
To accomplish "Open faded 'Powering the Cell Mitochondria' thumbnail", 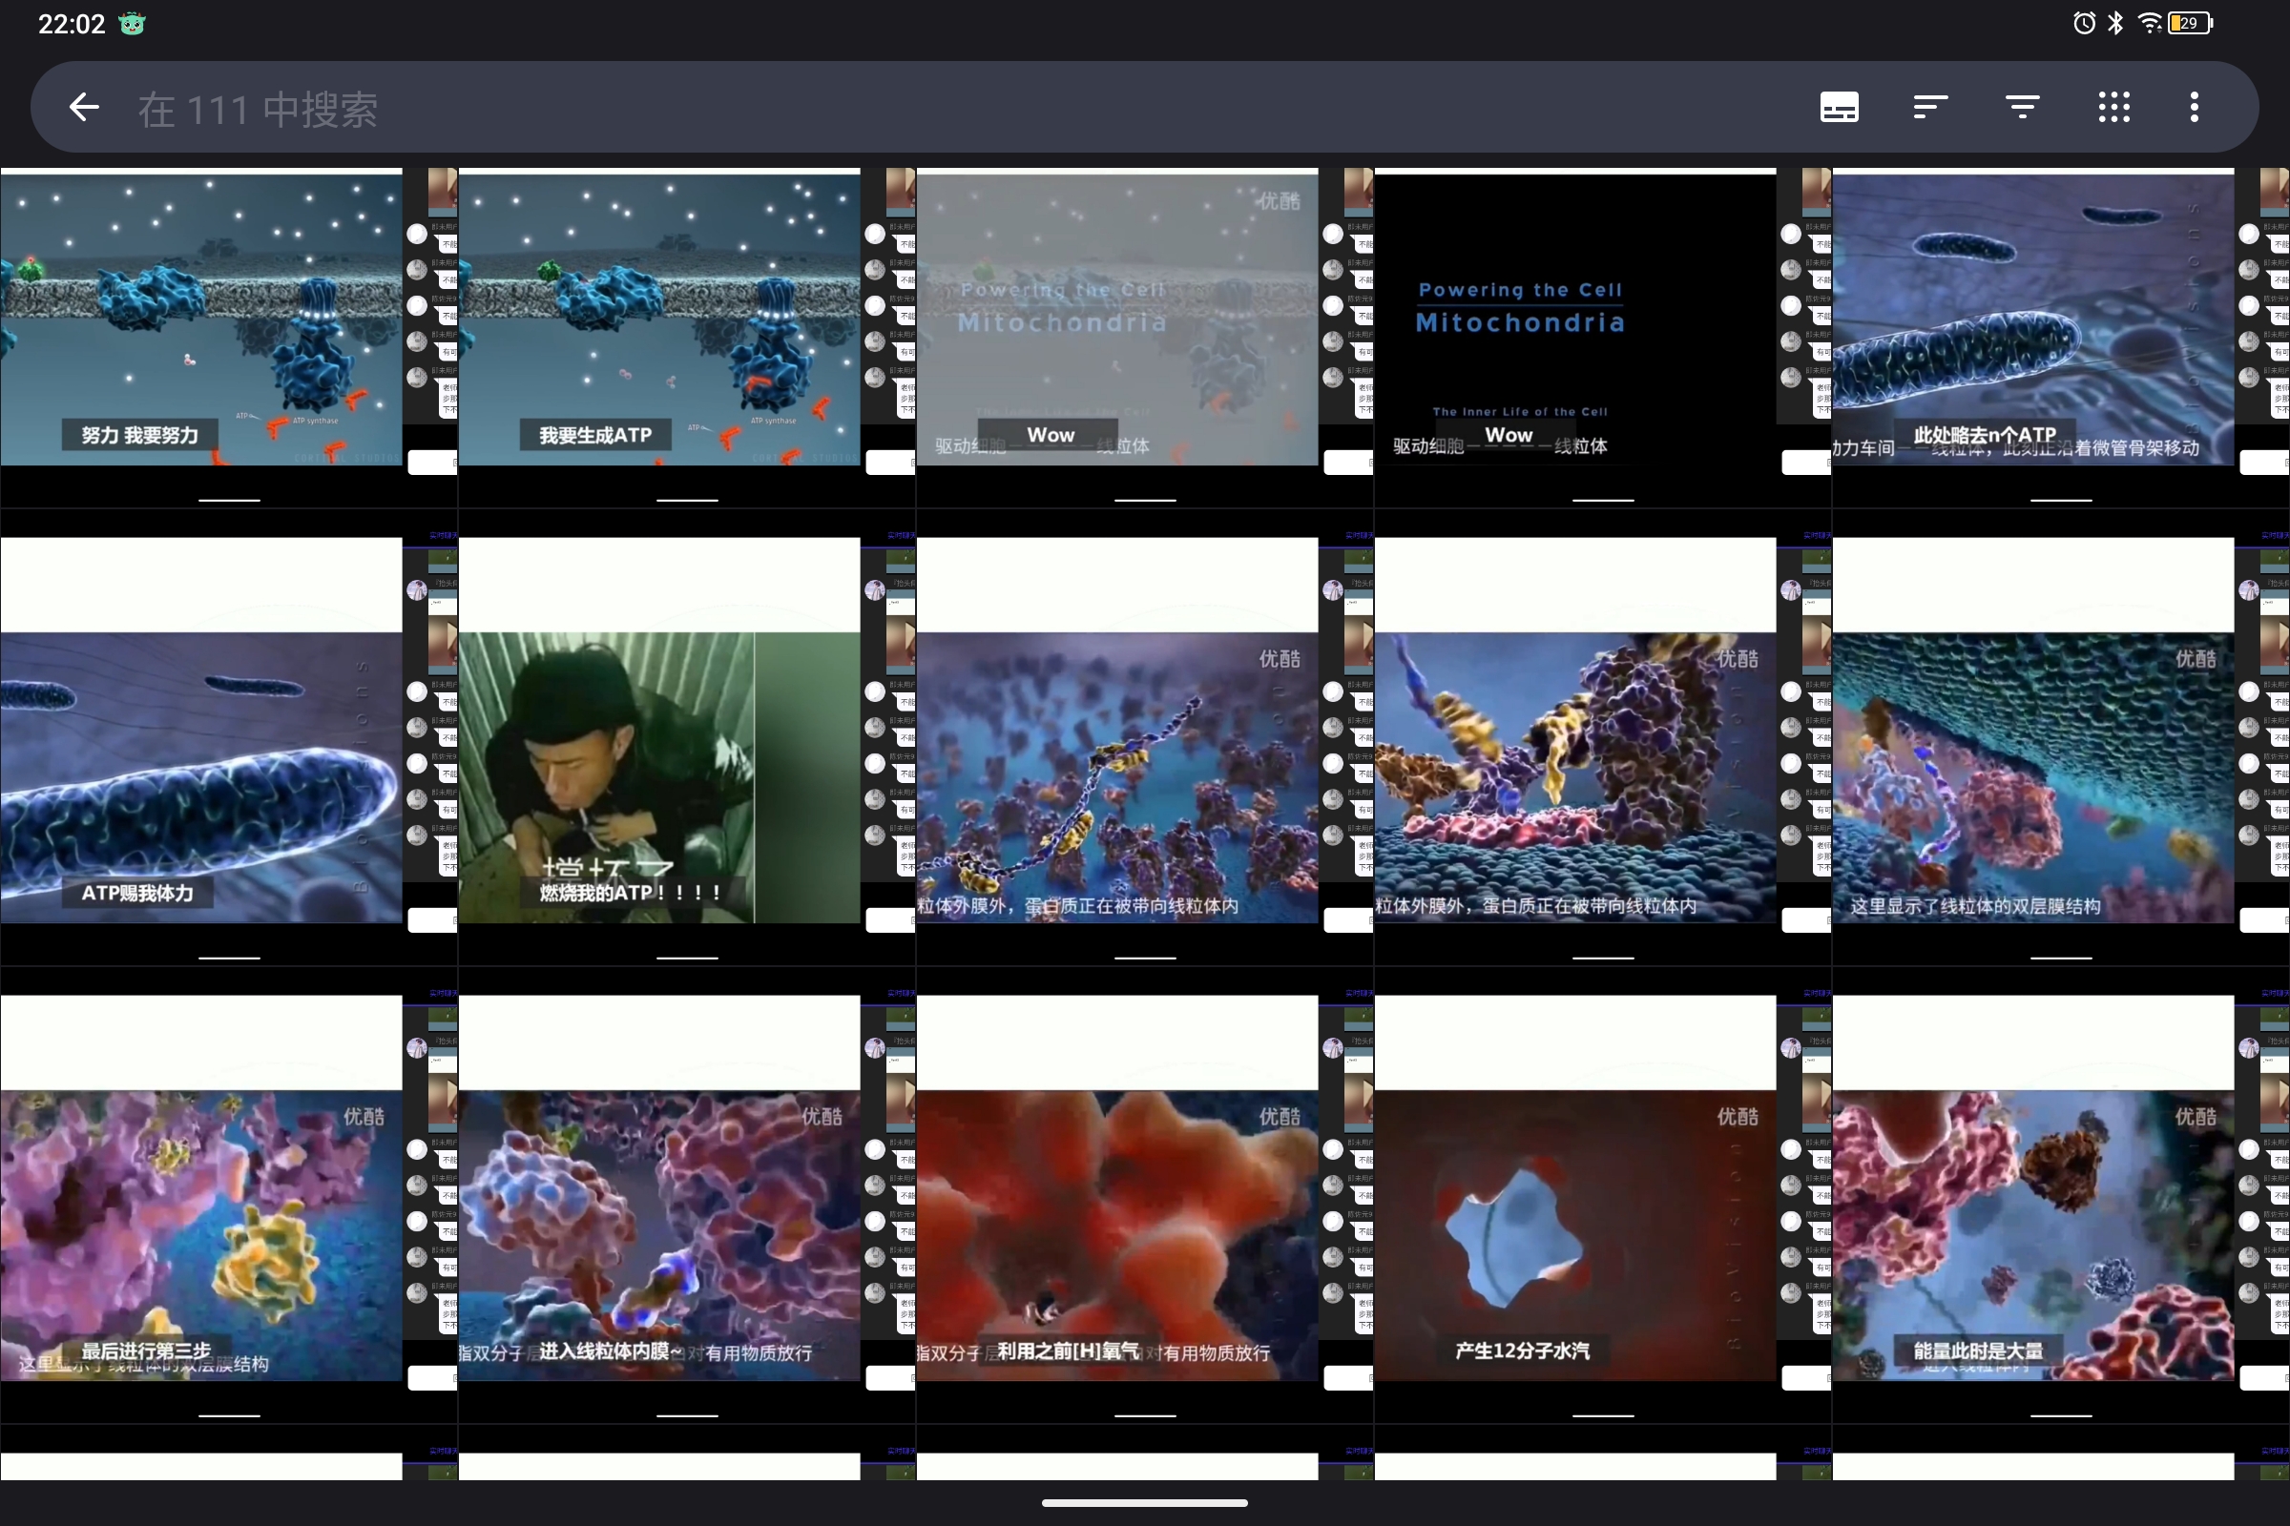I will coord(1145,337).
